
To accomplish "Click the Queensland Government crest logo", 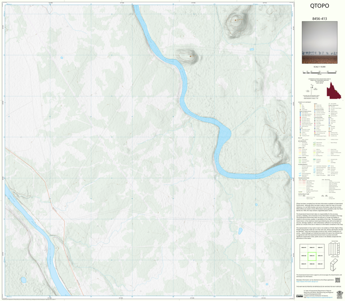I will click(x=340, y=294).
